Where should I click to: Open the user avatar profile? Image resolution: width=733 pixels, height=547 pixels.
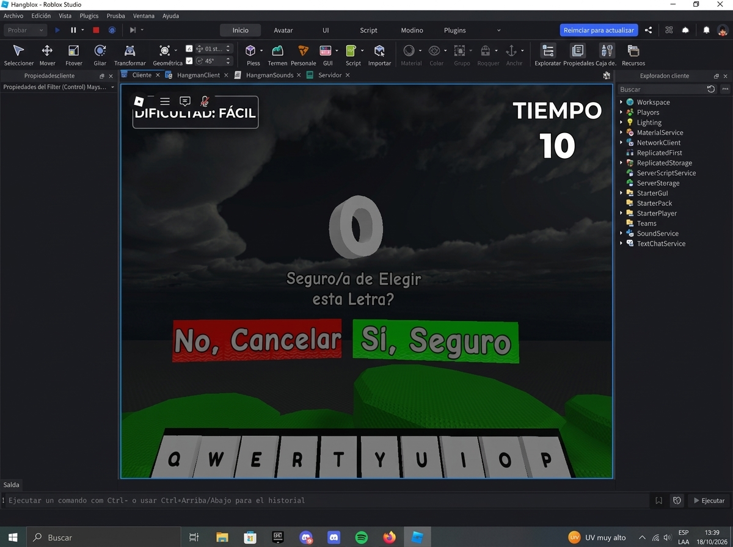coord(723,30)
